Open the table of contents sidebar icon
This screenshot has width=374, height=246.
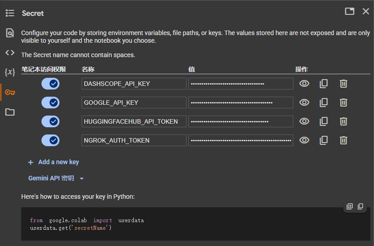click(10, 13)
